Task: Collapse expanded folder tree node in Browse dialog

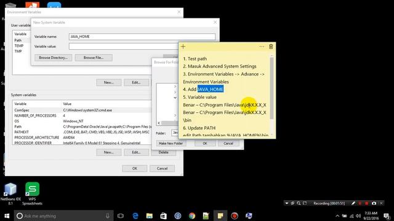Action: [x=175, y=98]
